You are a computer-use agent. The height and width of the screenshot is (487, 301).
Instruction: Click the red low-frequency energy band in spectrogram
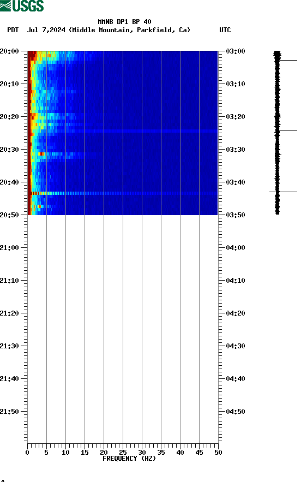point(29,133)
